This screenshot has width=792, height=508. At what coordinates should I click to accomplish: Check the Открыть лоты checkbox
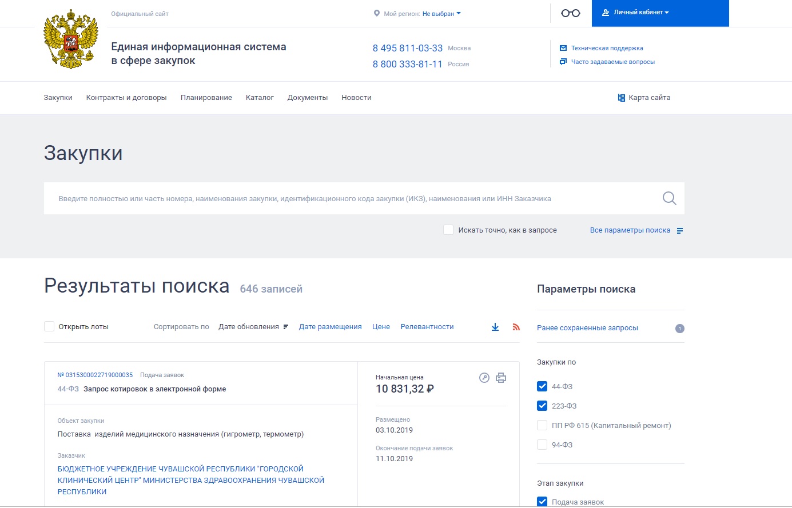pyautogui.click(x=49, y=326)
